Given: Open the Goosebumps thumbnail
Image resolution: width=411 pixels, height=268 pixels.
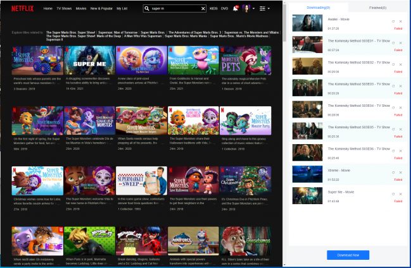Looking at the screenshot, I should click(x=246, y=241).
